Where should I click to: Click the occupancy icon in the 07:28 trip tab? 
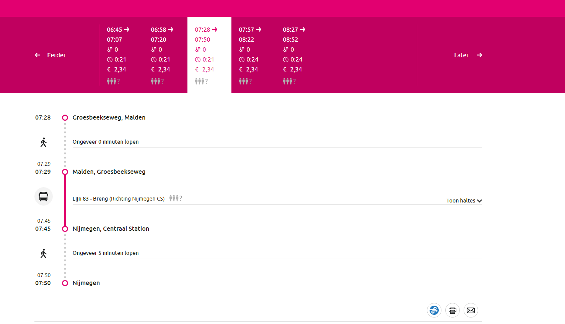click(201, 81)
